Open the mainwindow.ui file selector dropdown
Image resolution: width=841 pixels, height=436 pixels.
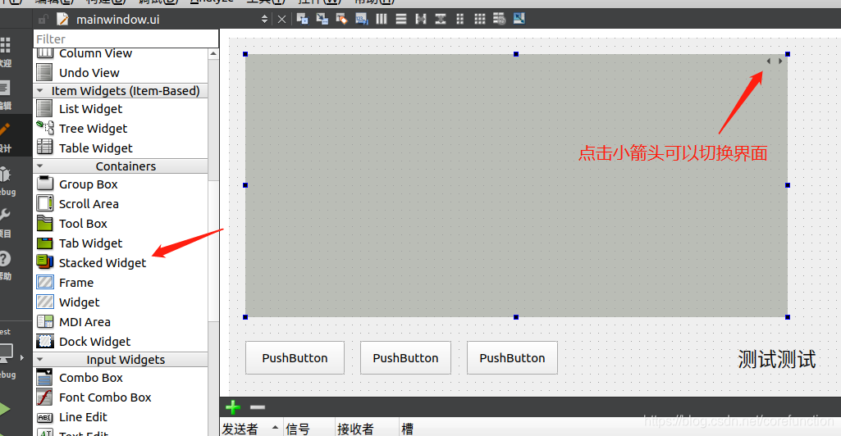[264, 20]
